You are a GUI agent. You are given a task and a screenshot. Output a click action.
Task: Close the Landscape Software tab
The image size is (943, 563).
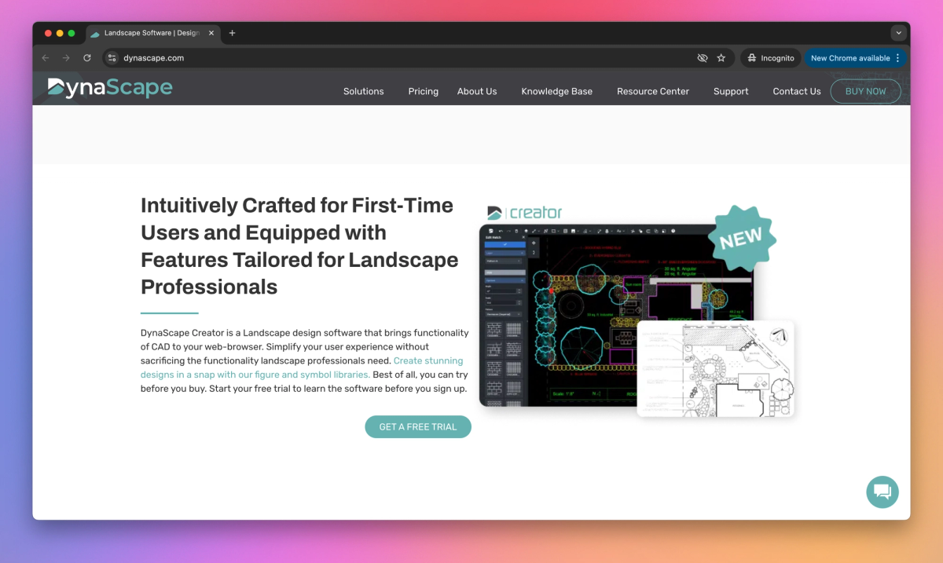pos(211,33)
